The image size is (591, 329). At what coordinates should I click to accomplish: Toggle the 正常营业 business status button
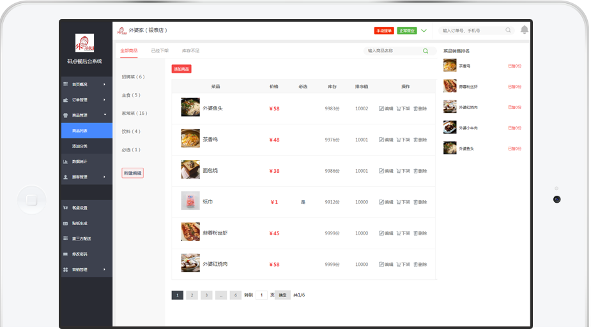point(406,31)
